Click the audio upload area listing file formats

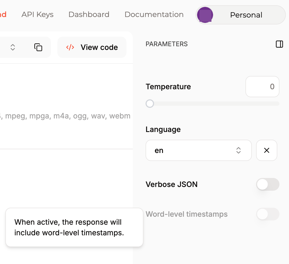[66, 116]
